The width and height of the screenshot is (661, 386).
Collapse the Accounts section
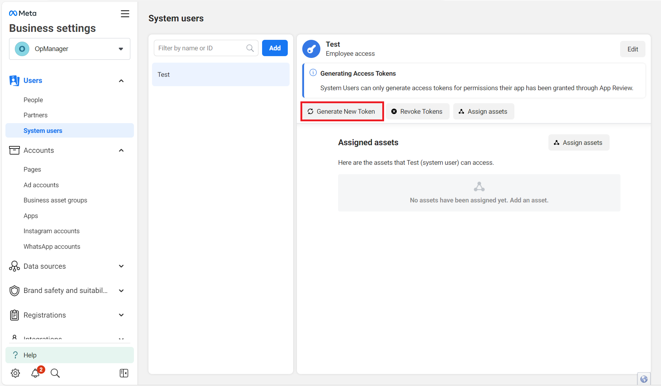pos(121,150)
